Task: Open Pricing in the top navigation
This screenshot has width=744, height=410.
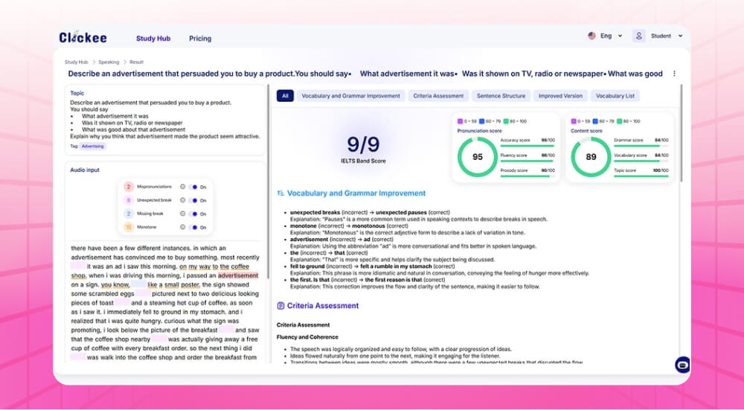Action: (x=200, y=39)
